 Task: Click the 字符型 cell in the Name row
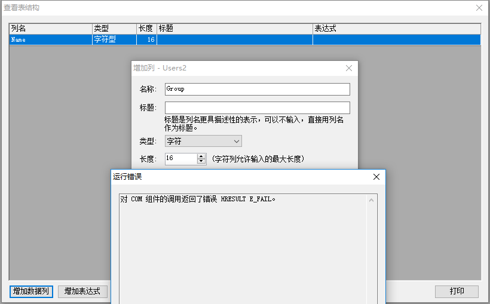(x=114, y=39)
